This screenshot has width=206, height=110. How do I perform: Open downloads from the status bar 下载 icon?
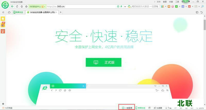click(168, 108)
